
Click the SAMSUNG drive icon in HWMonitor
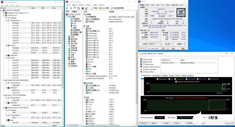6,80
